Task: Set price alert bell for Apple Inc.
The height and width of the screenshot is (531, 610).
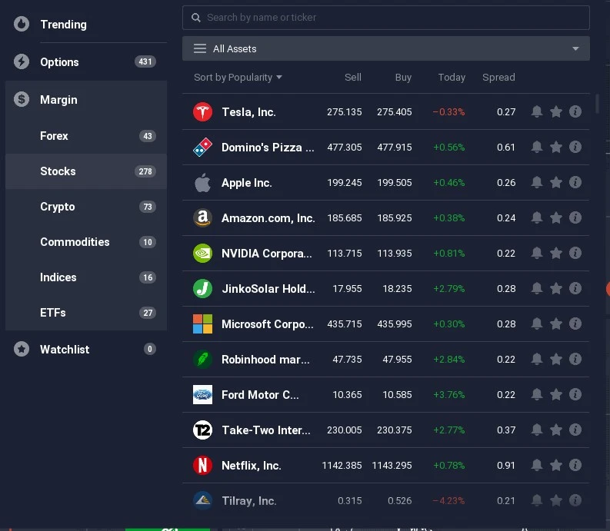Action: [537, 183]
